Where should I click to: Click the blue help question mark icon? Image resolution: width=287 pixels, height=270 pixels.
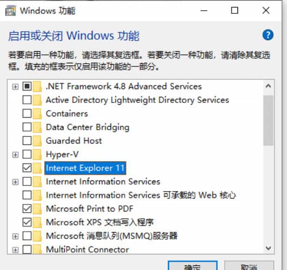(268, 35)
